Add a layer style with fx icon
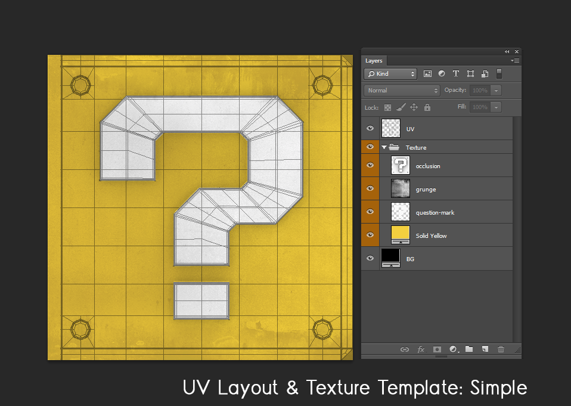 click(x=421, y=349)
